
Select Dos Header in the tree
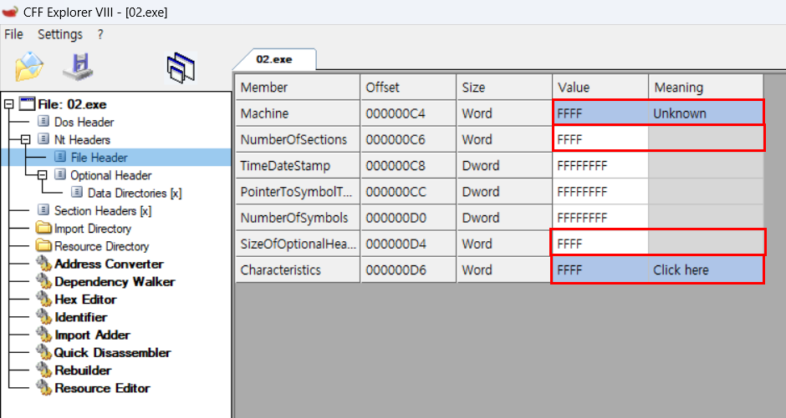[x=84, y=122]
